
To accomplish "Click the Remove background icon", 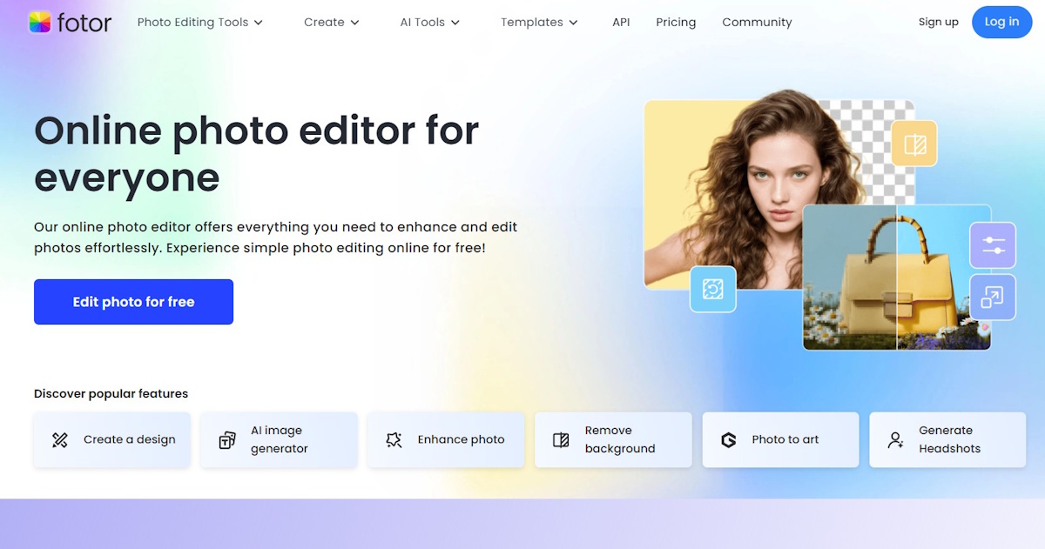I will click(561, 440).
